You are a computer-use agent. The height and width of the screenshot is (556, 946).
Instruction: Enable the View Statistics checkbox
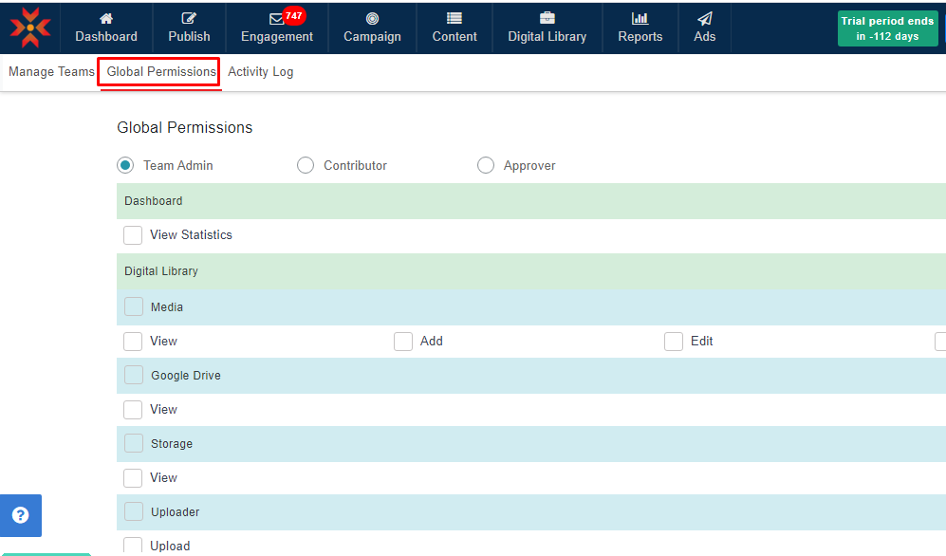133,235
